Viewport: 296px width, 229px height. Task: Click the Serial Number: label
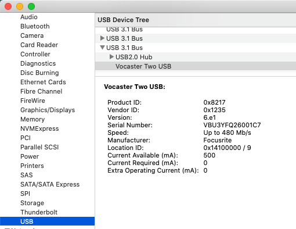pos(130,125)
